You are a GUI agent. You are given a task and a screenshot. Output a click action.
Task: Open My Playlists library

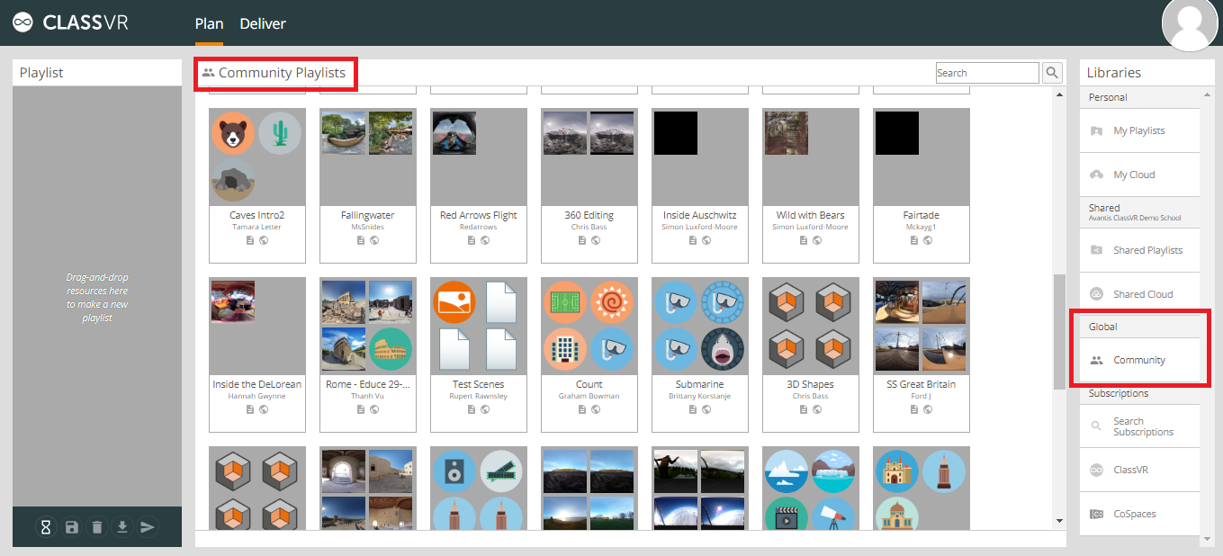[x=1140, y=130]
